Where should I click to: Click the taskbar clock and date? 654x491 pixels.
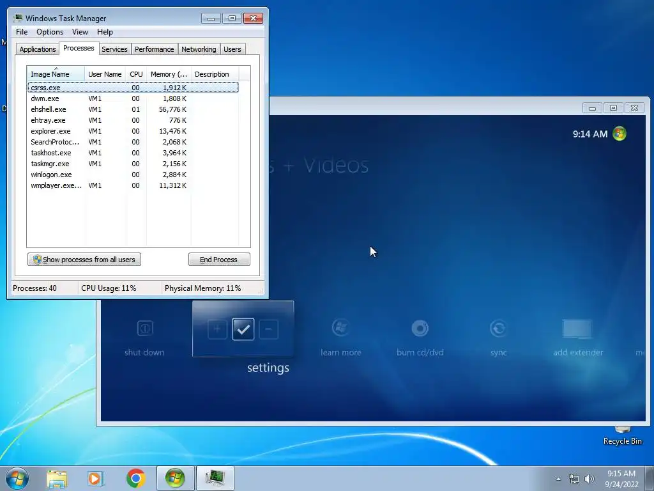(621, 479)
